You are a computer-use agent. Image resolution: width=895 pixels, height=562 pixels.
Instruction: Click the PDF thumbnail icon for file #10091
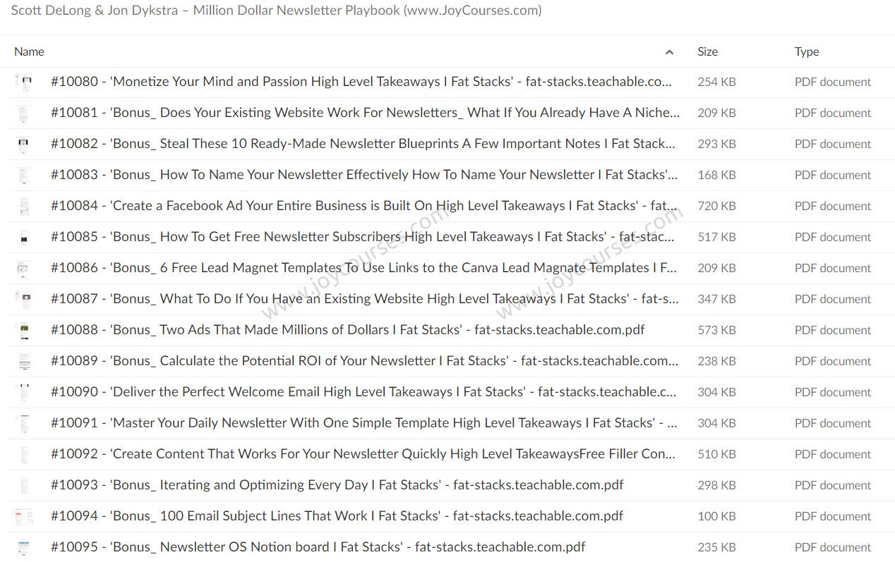click(23, 423)
